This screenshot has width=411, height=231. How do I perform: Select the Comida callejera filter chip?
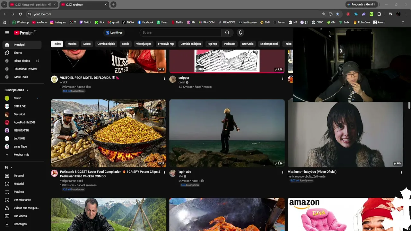pyautogui.click(x=191, y=44)
